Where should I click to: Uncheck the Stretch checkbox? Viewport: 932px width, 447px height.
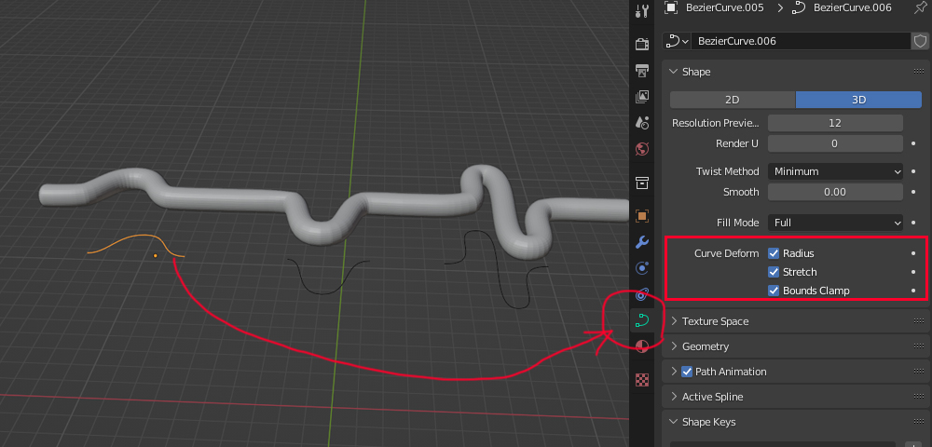coord(774,272)
